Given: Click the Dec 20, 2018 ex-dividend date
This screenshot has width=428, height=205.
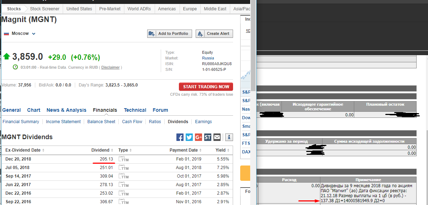Looking at the screenshot, I should click(18, 159).
